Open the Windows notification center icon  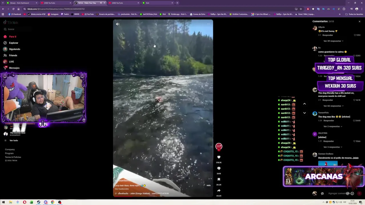tap(360, 202)
